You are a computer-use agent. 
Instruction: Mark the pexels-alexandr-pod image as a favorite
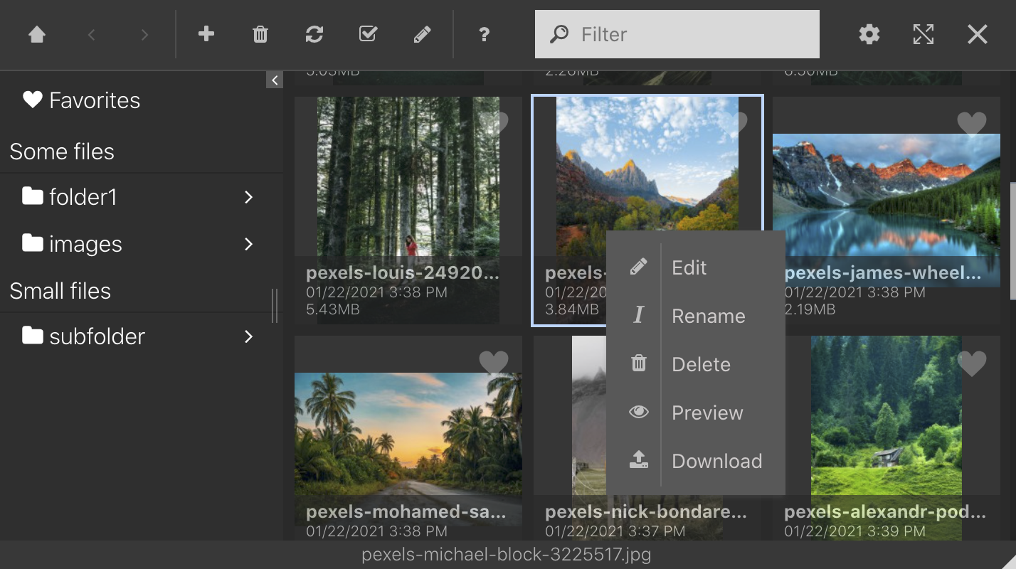(972, 363)
